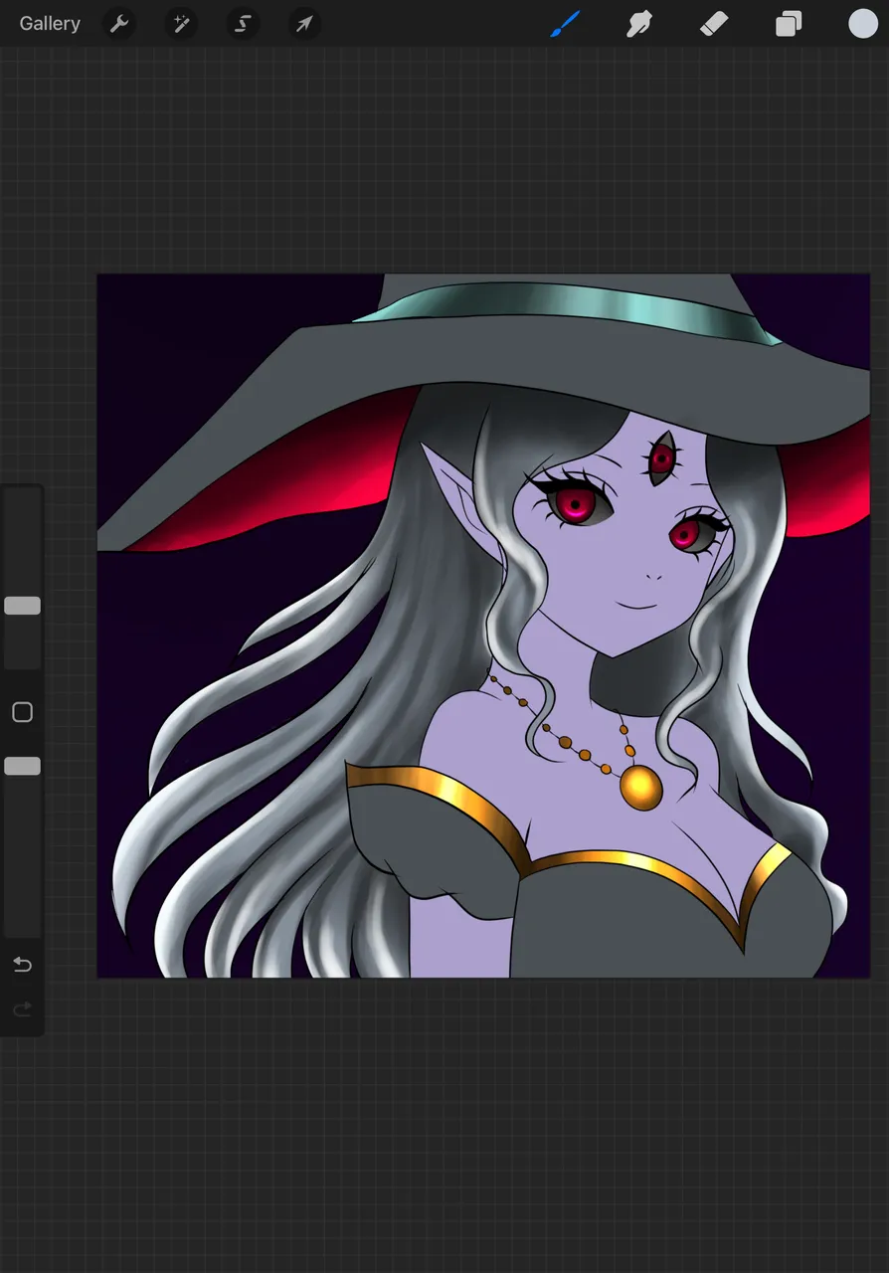This screenshot has width=889, height=1273.
Task: Activate the Transform arrow tool
Action: click(x=304, y=24)
